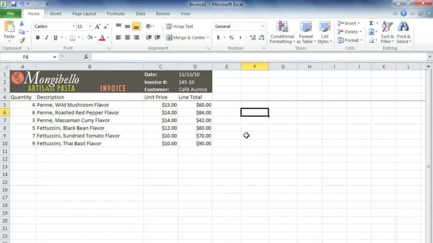Expand the font size dropdown

(x=90, y=27)
